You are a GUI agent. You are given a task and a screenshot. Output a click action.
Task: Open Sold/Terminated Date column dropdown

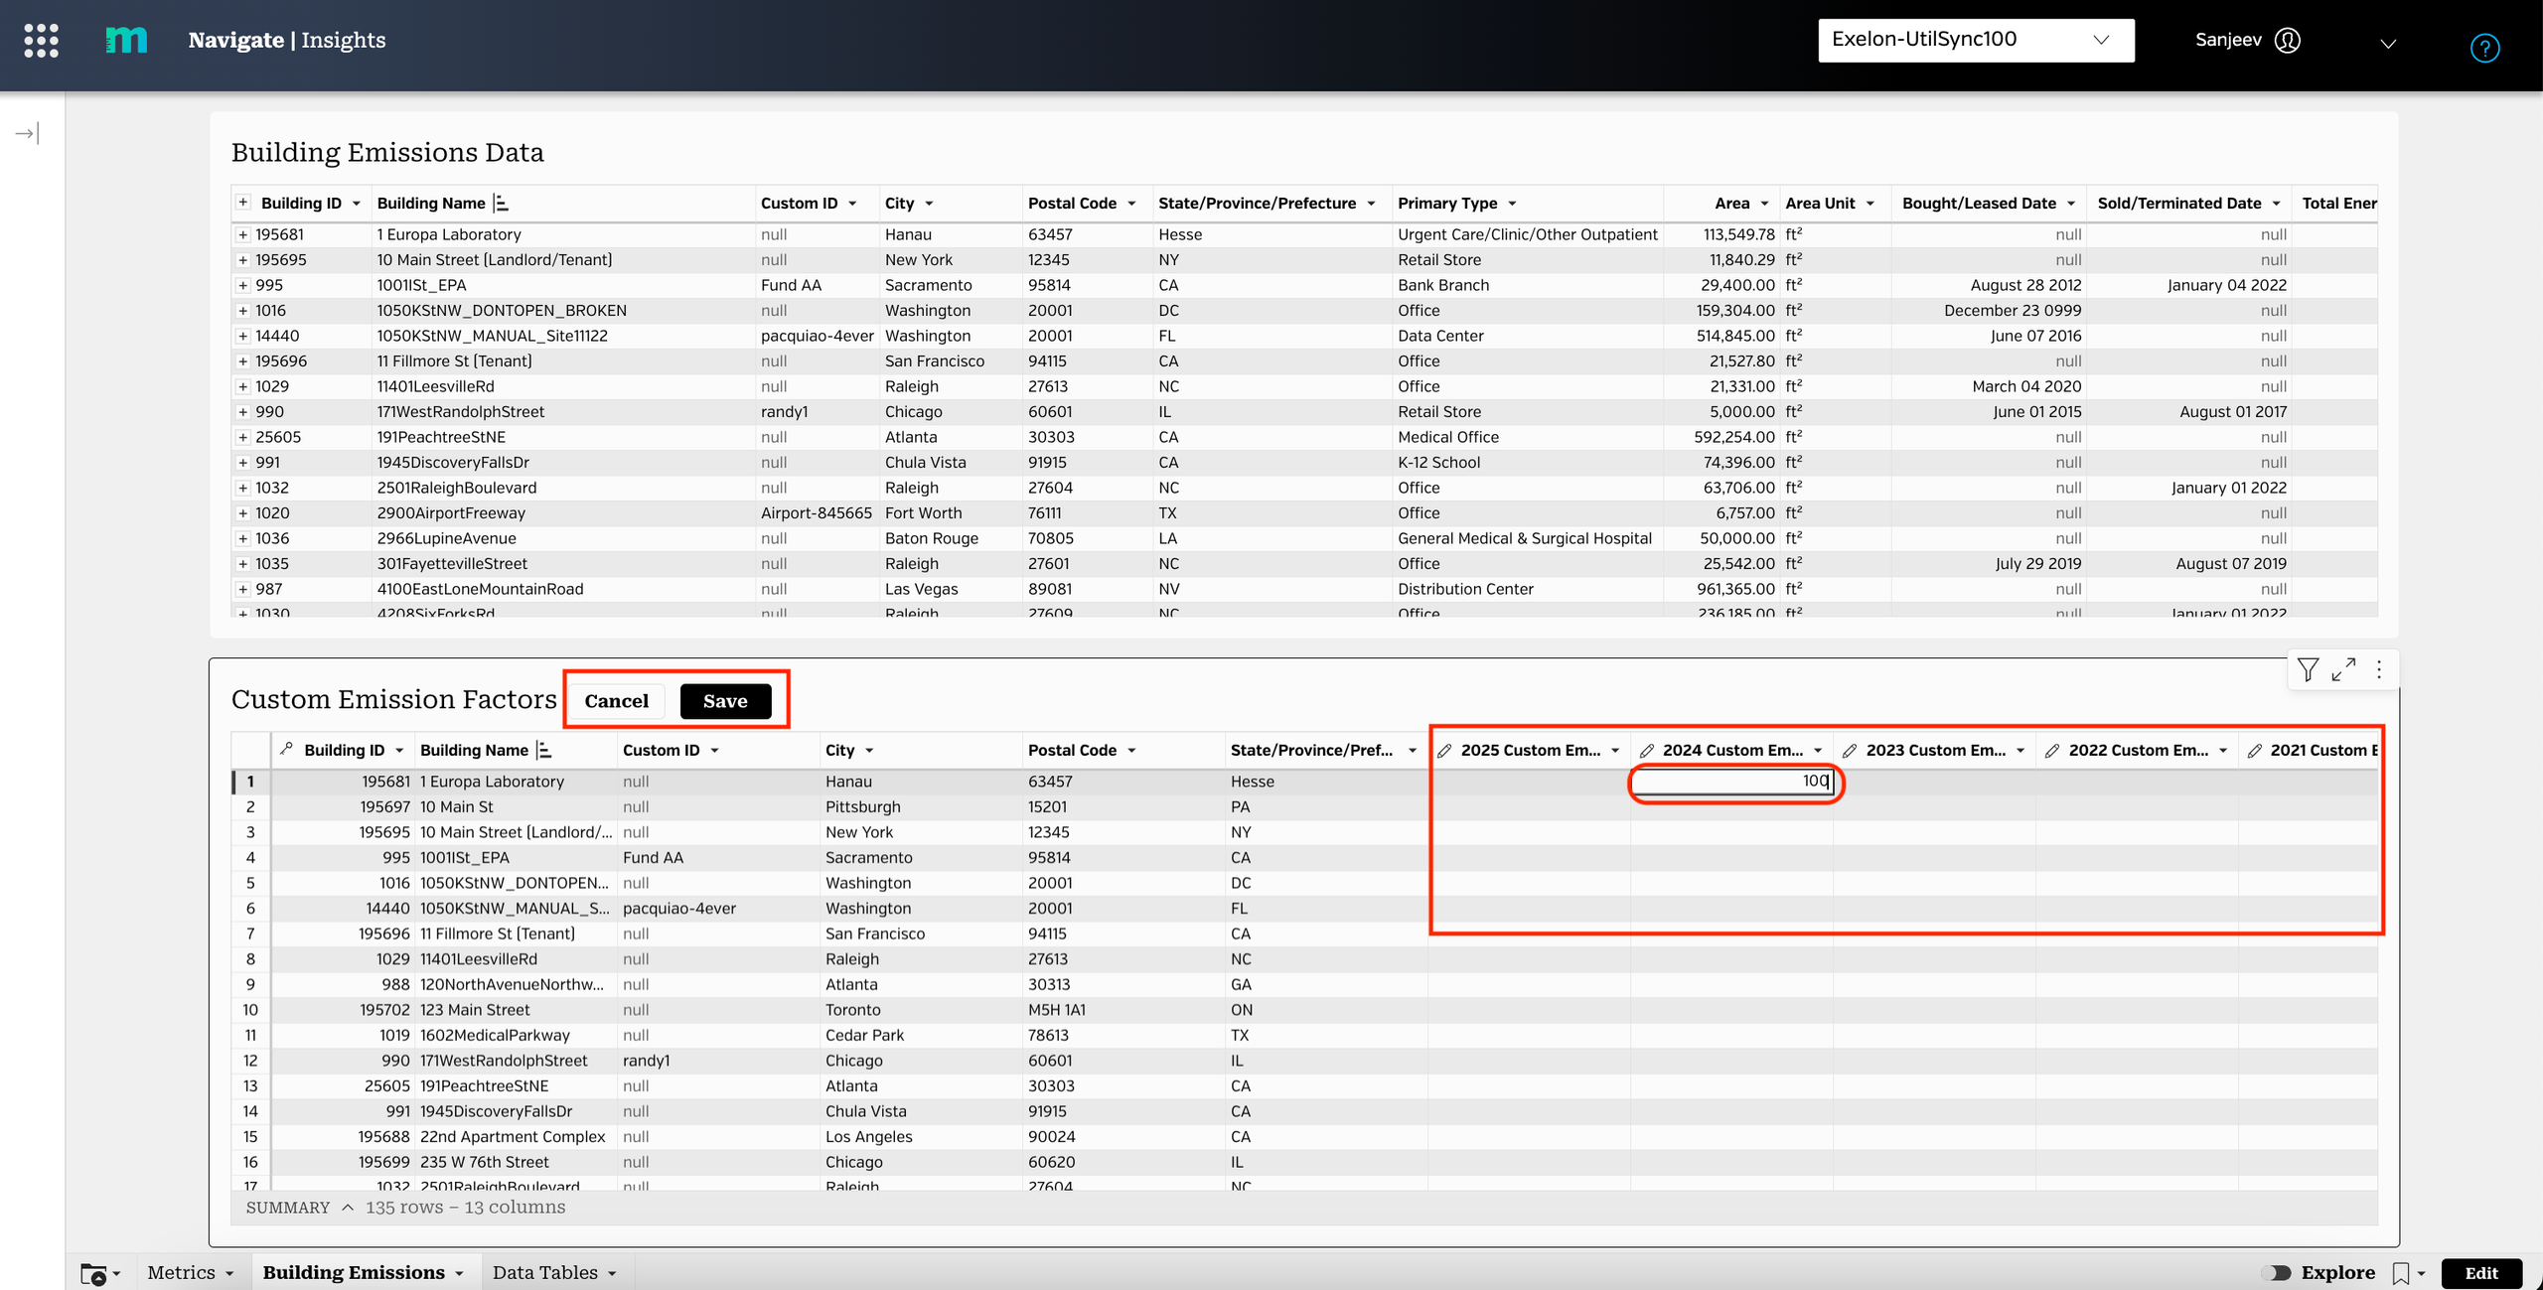(x=2276, y=204)
